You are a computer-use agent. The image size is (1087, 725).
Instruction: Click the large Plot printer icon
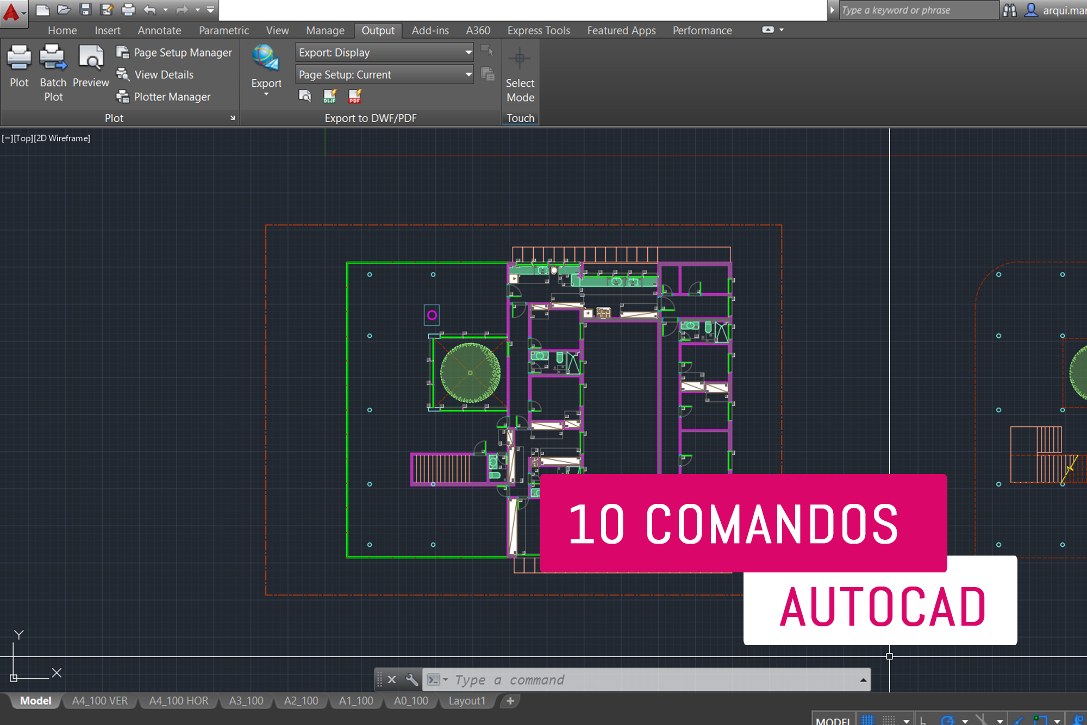pos(19,58)
